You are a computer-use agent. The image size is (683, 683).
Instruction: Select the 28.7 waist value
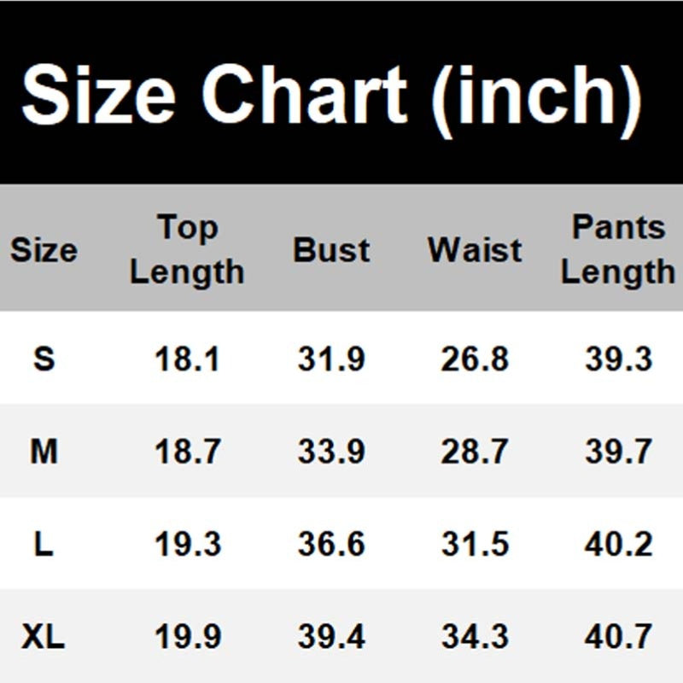coord(475,452)
